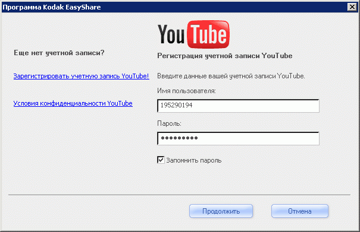Focus the 'Имя пользователя' input field

tap(238, 106)
